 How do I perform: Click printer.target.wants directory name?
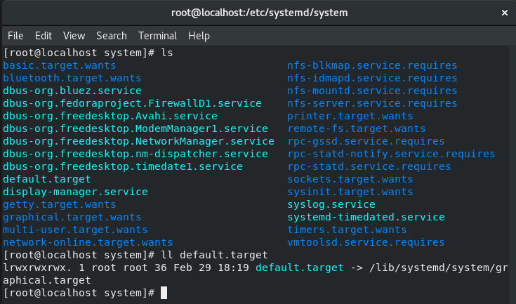coord(350,116)
